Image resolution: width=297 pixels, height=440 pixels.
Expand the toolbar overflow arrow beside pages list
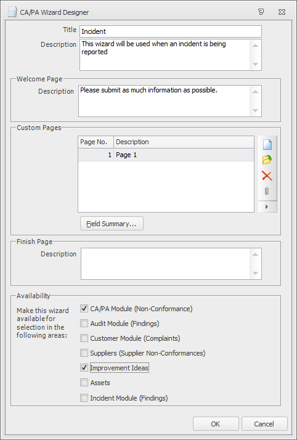(267, 207)
